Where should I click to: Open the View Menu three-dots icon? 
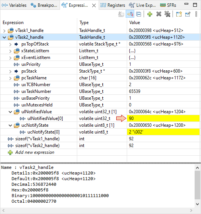(x=196, y=14)
